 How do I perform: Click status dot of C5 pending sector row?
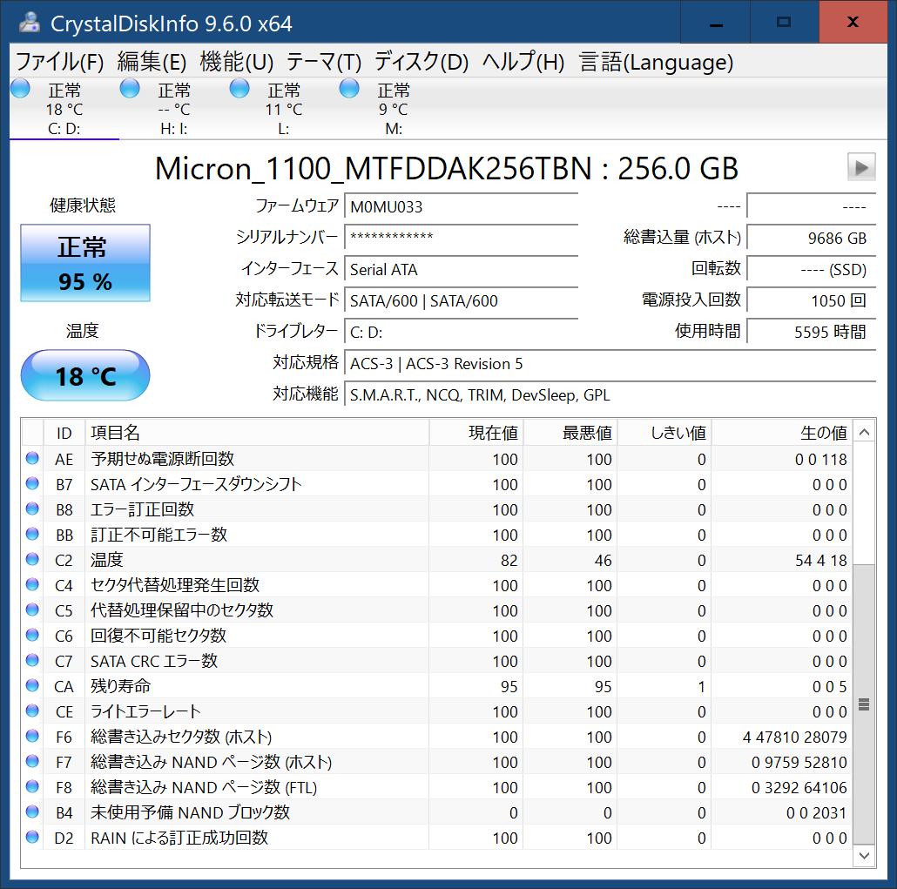pos(32,610)
